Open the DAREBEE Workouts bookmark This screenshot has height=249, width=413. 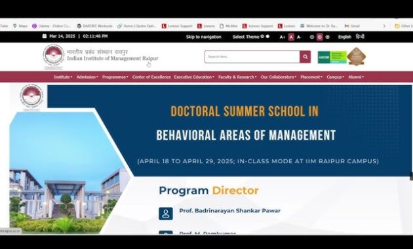pos(94,26)
